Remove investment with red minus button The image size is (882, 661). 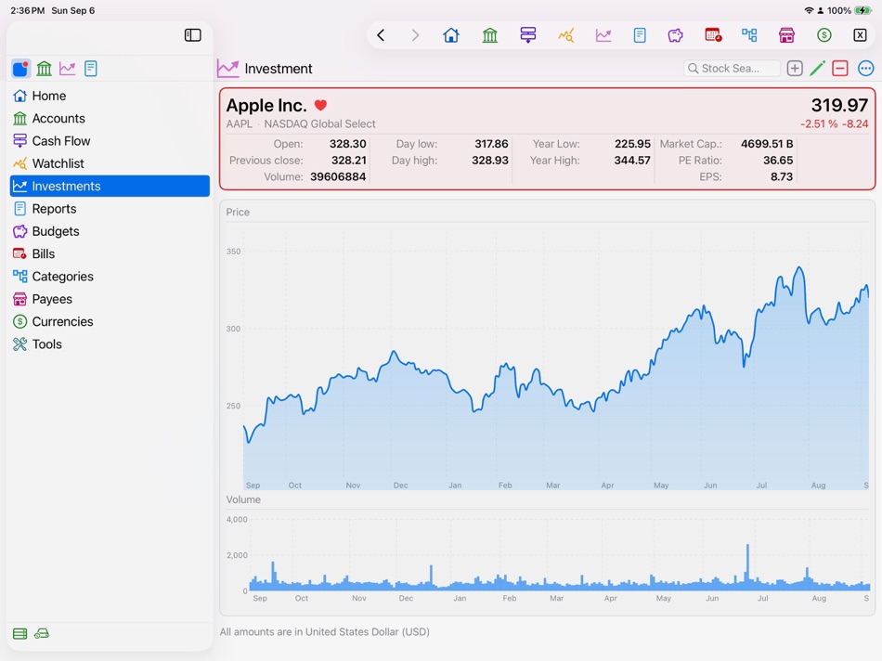pos(840,68)
